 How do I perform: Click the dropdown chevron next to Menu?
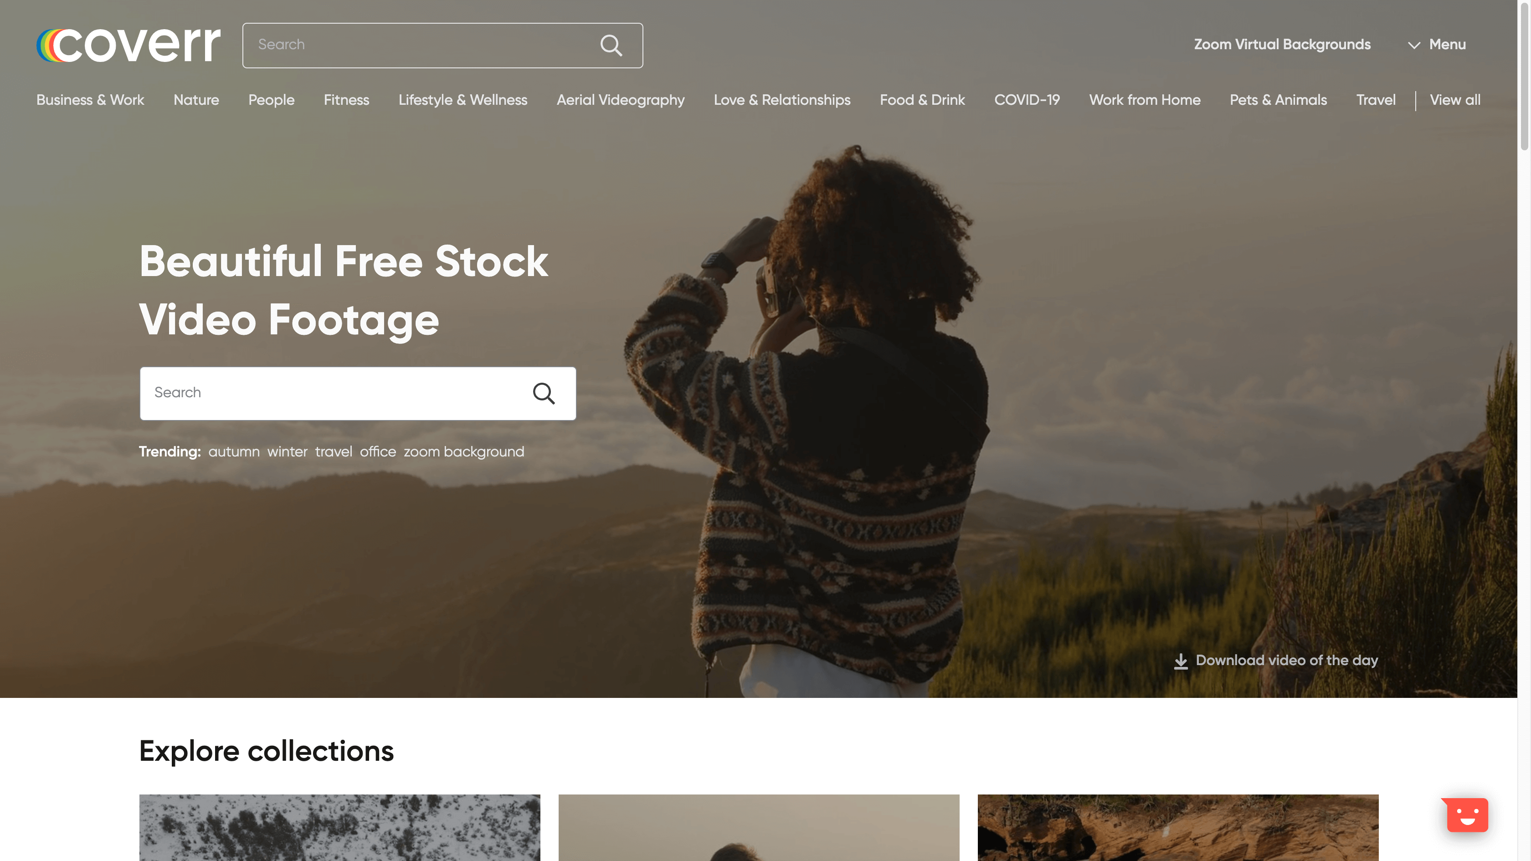pyautogui.click(x=1414, y=44)
